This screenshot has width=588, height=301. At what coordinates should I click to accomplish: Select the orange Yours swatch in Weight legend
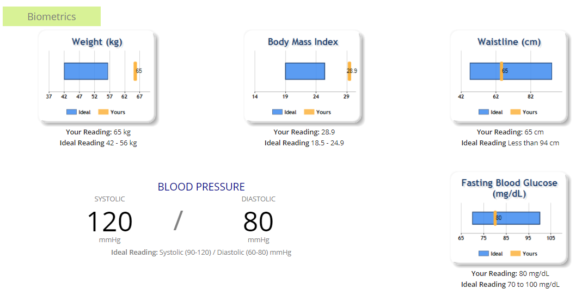click(x=103, y=112)
